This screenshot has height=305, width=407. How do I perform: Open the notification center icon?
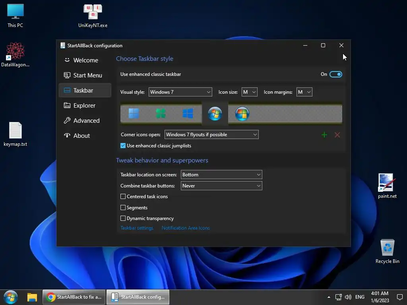(x=400, y=297)
